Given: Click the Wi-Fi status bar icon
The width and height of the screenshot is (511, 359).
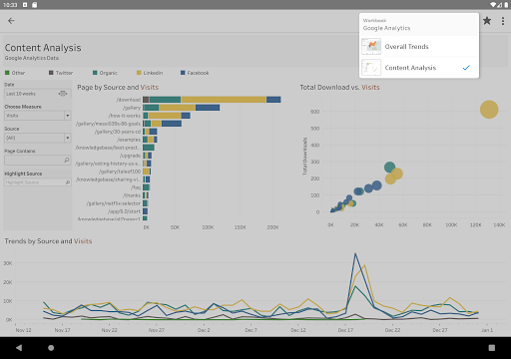Looking at the screenshot, I should [x=493, y=5].
